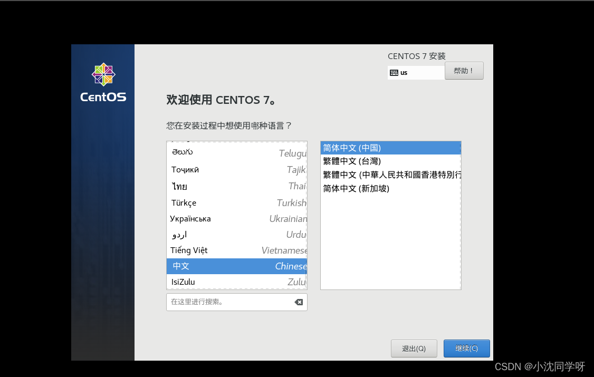Pick the Urdu language row
594x377 pixels.
click(x=237, y=234)
